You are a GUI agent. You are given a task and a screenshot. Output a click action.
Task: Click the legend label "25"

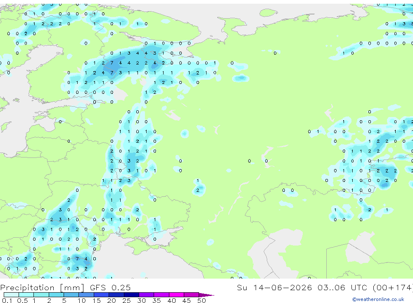tap(126, 301)
